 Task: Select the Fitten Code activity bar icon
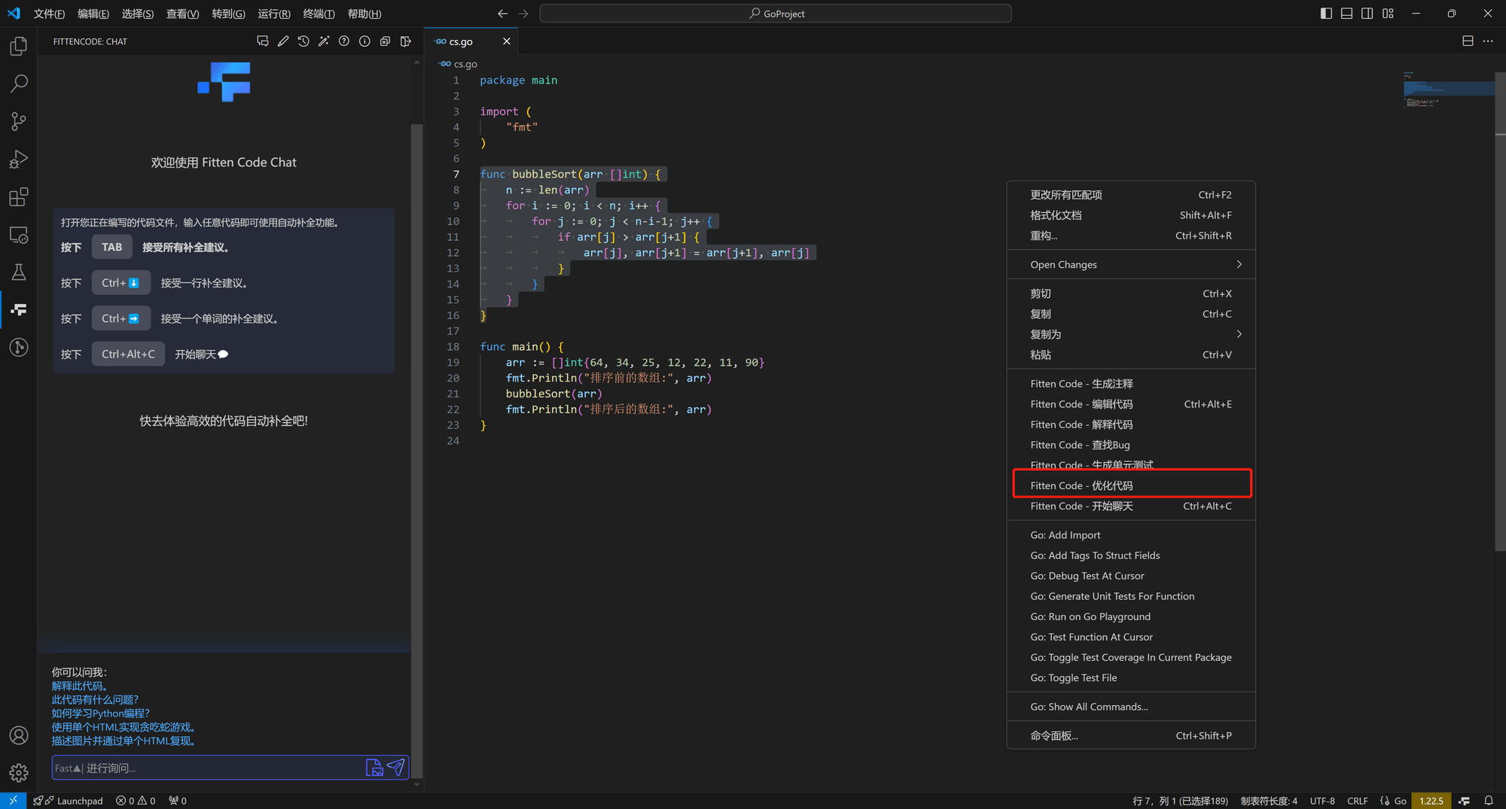click(x=19, y=309)
